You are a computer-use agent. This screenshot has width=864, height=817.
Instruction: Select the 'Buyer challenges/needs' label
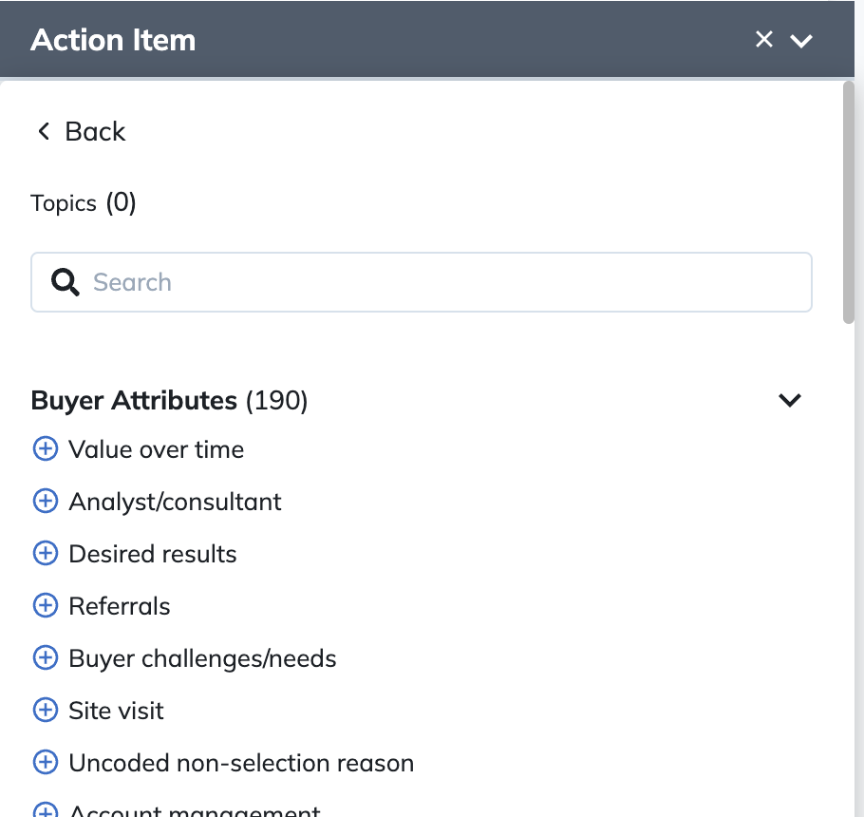[202, 658]
